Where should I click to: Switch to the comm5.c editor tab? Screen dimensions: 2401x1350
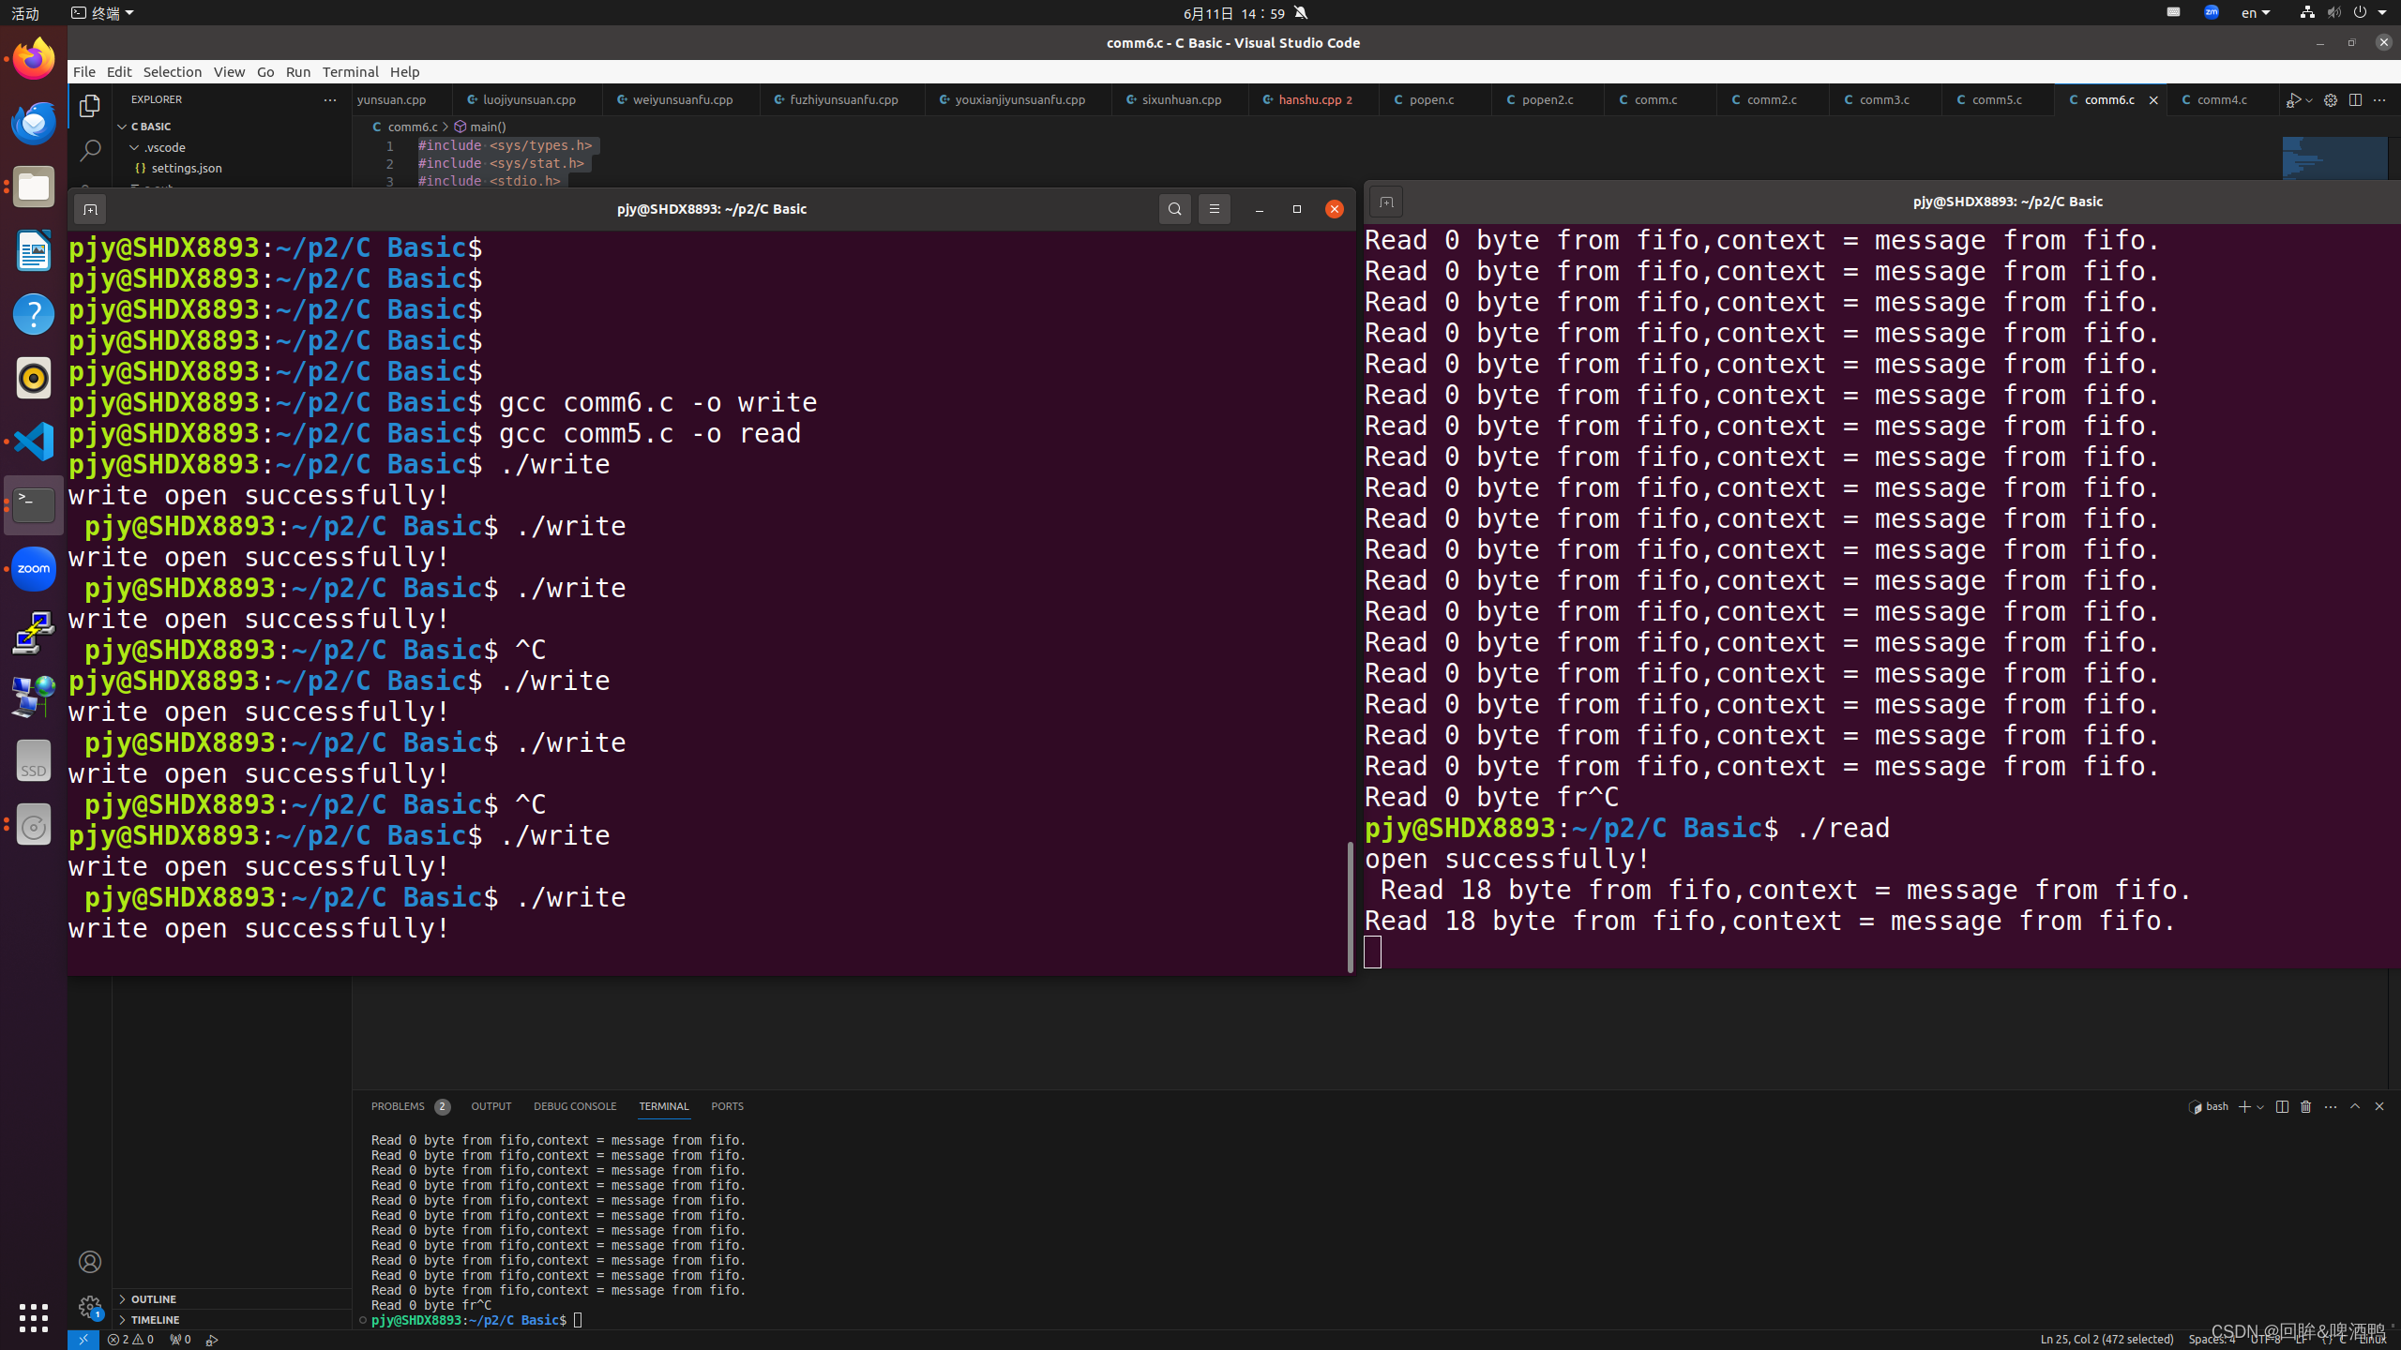1998,99
